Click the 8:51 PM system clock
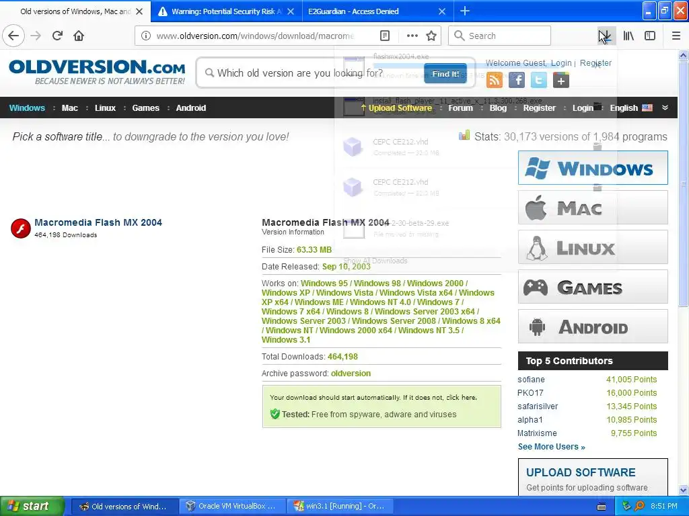The width and height of the screenshot is (689, 516). [663, 506]
